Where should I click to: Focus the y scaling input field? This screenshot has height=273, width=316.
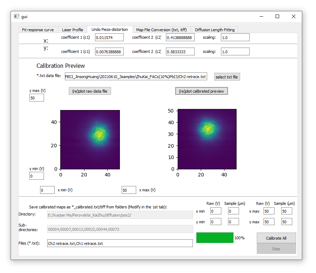(235, 52)
